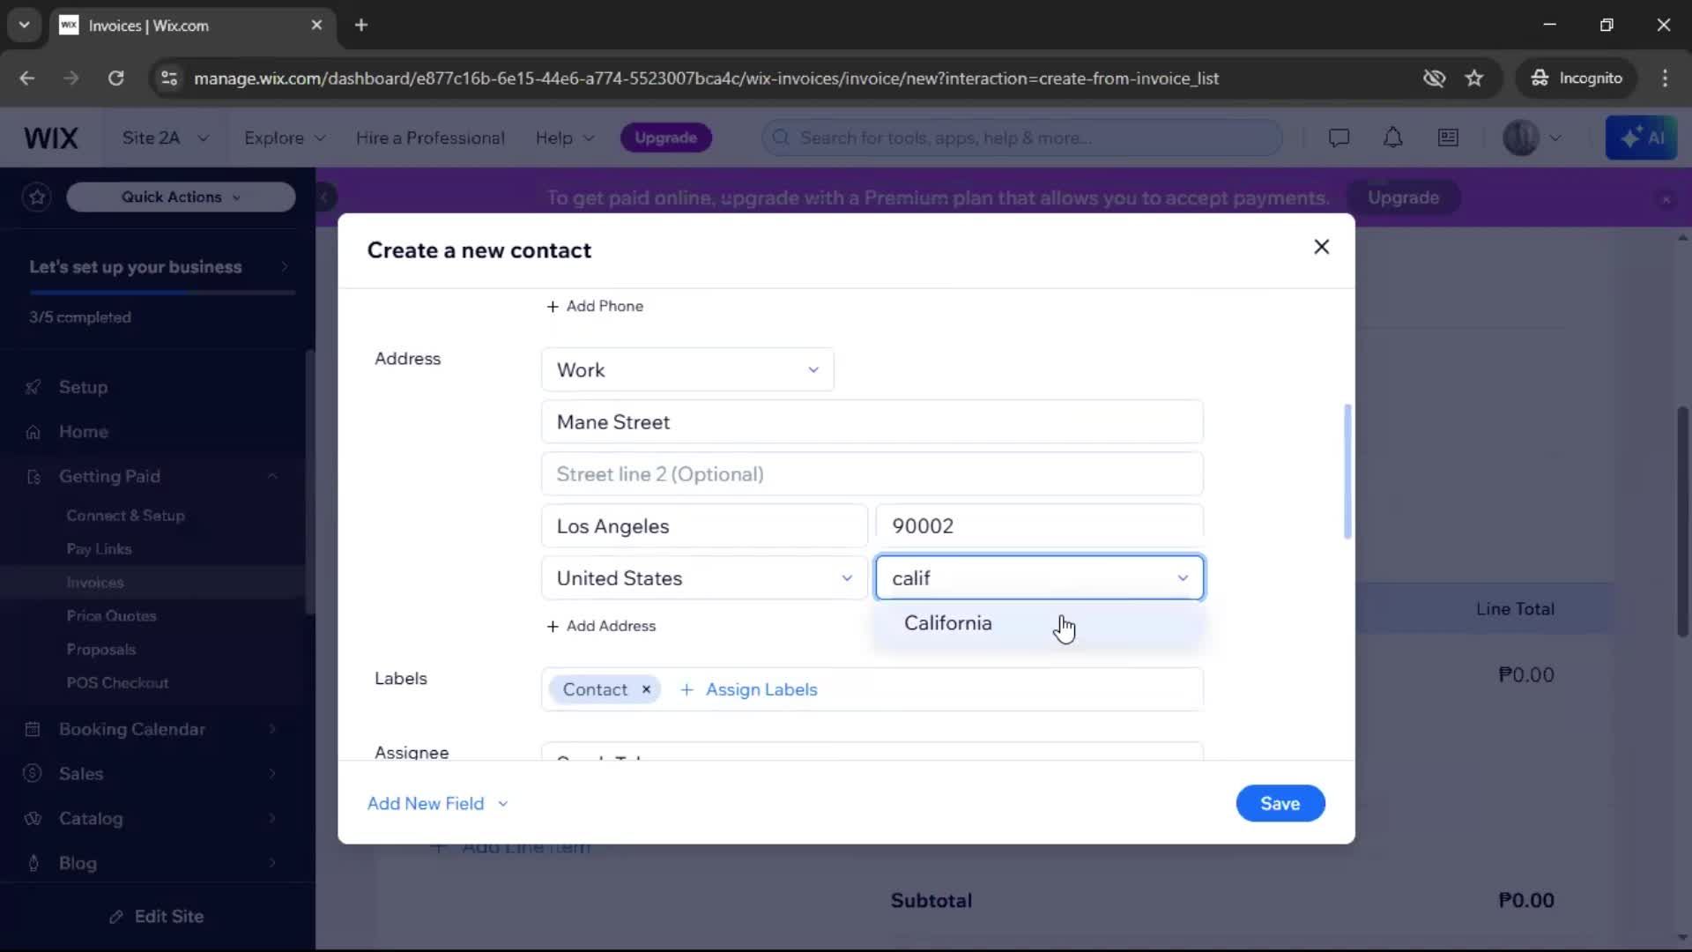The image size is (1692, 952).
Task: Click Edit Site at sidebar bottom
Action: pyautogui.click(x=157, y=917)
